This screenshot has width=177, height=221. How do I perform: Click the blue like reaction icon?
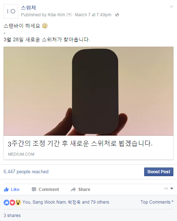coord(7,203)
